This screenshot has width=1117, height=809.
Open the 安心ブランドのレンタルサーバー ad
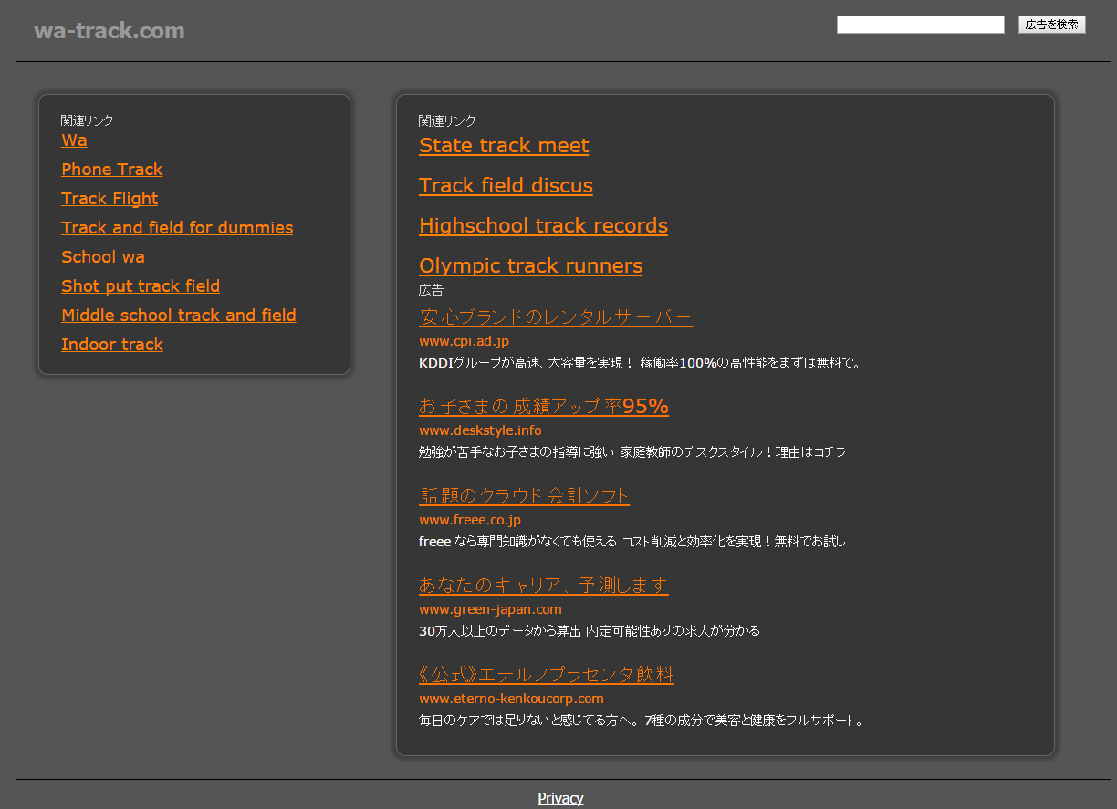pyautogui.click(x=556, y=317)
